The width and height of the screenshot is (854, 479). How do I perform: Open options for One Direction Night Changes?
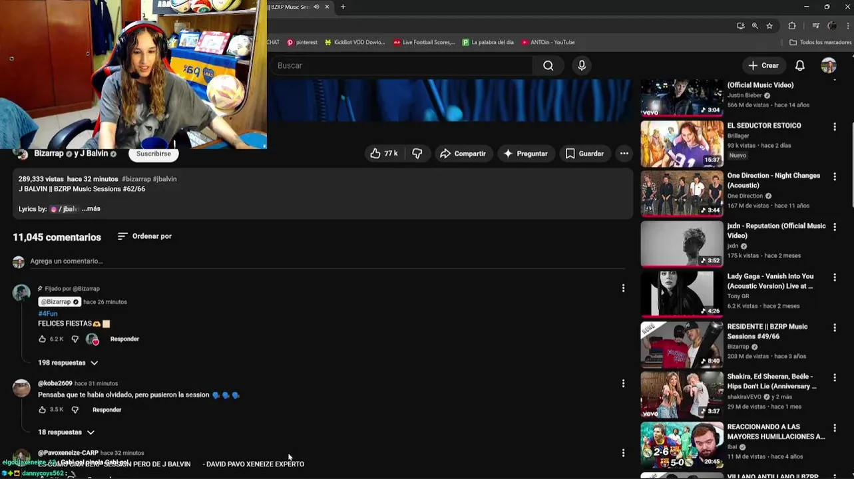835,177
